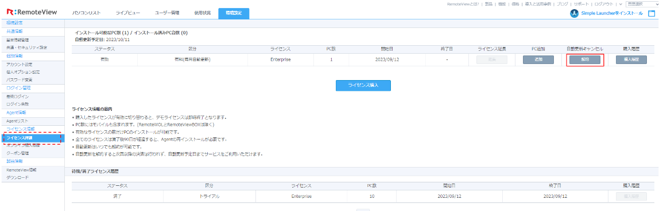Visit the ブログ link
The image size is (663, 211).
coord(563,4)
